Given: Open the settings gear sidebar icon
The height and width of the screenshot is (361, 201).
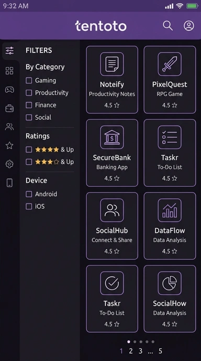Looking at the screenshot, I should tap(9, 164).
